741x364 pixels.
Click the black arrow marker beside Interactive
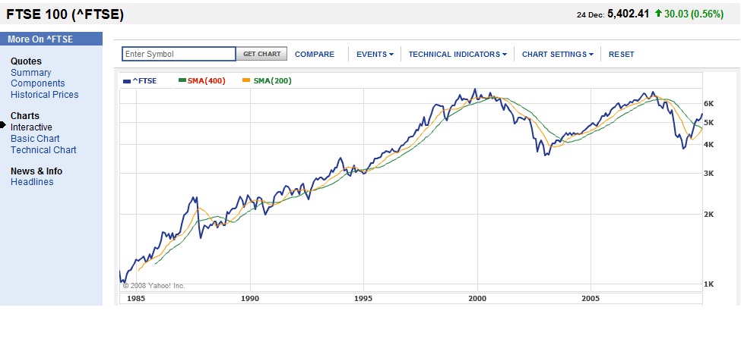pyautogui.click(x=3, y=125)
